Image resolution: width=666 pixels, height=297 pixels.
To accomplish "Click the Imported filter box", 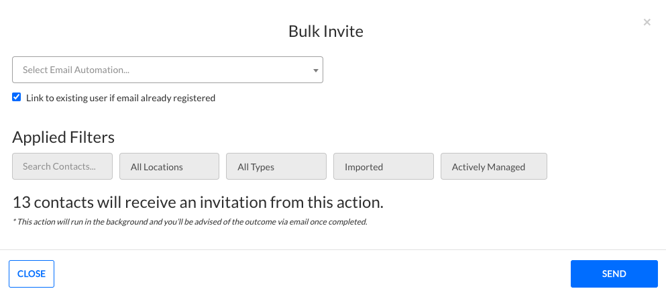I will coord(384,166).
